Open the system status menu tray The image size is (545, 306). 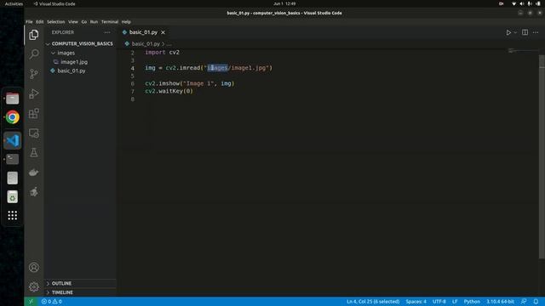click(x=525, y=3)
